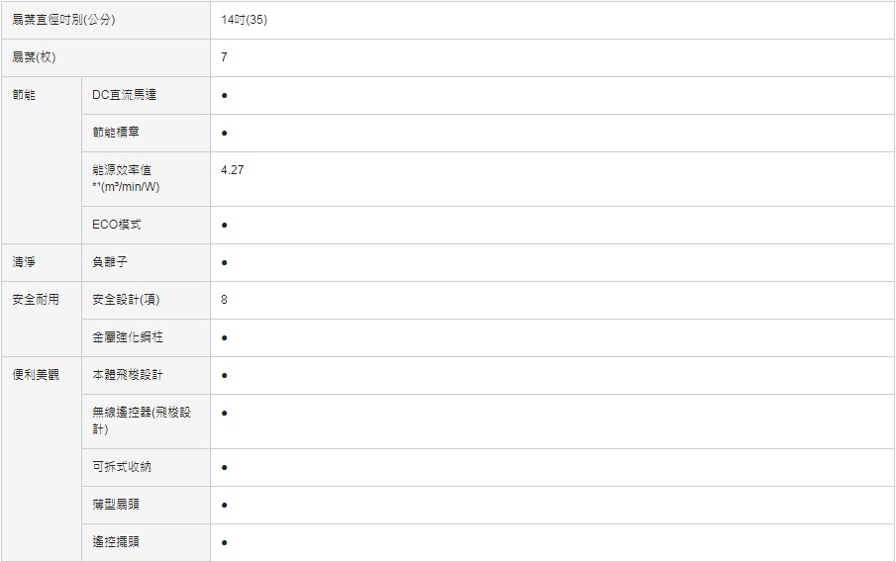
Task: Click the bullet dot beside 金屬強化鋼柱
Action: click(x=225, y=338)
